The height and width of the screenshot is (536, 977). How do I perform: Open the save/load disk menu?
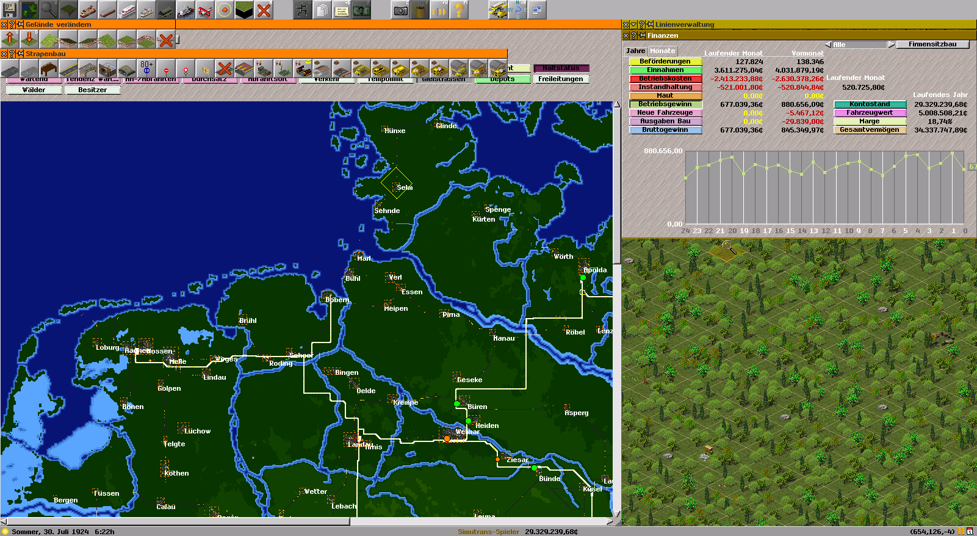point(10,10)
